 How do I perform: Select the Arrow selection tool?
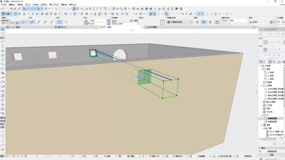[x=3, y=29]
